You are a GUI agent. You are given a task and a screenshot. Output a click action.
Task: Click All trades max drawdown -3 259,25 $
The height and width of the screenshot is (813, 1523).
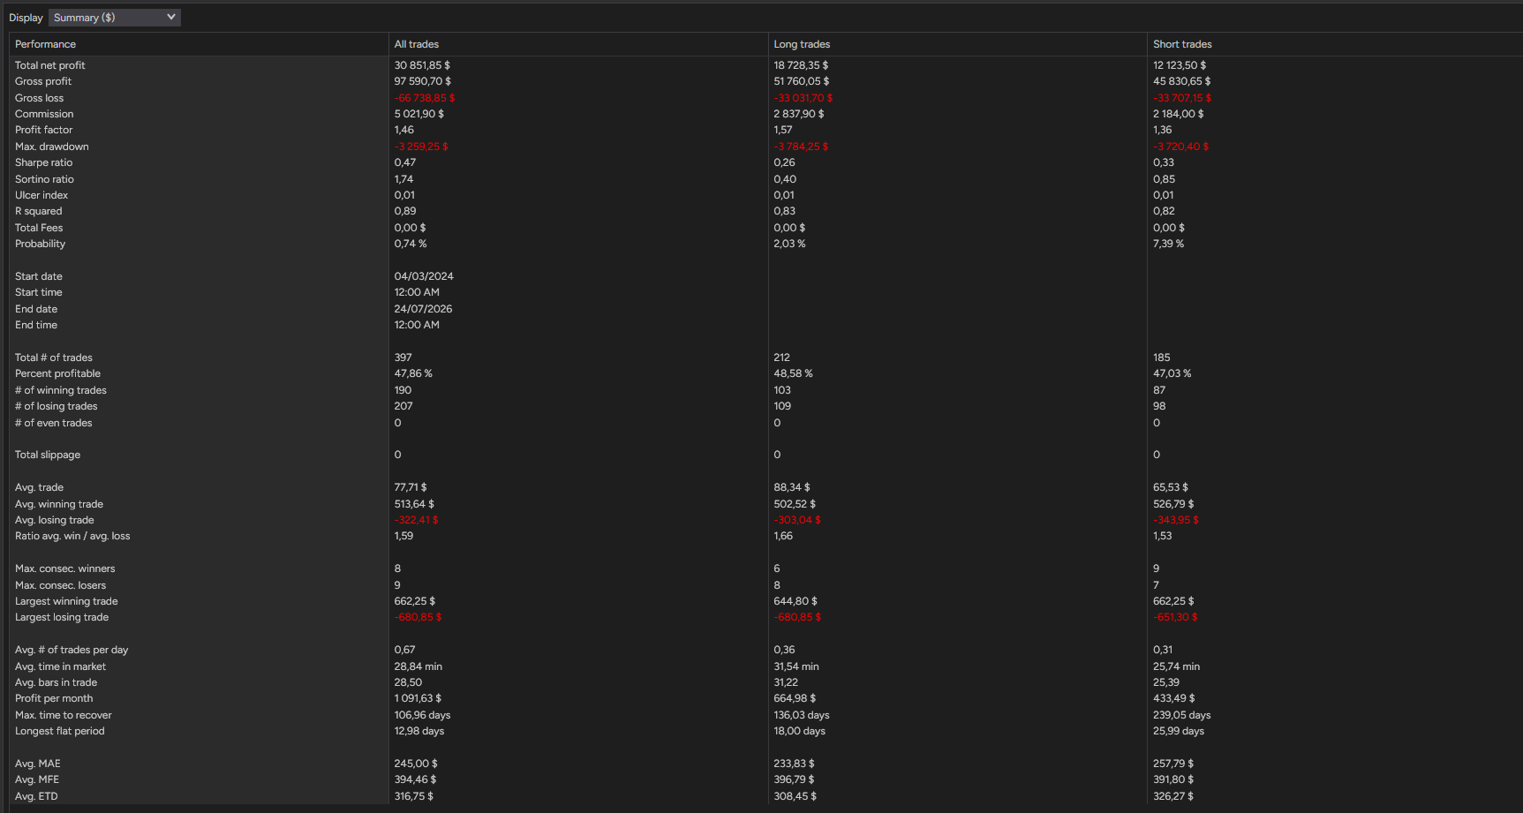pos(421,147)
